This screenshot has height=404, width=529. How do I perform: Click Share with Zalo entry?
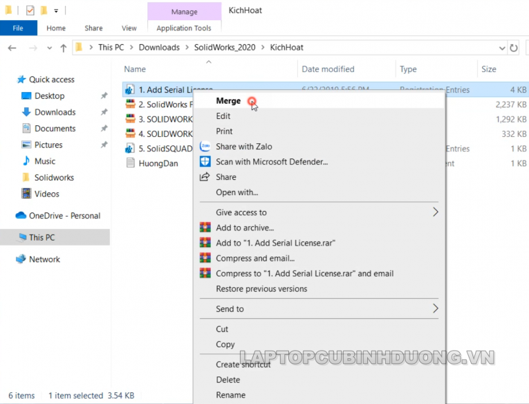[x=244, y=147]
